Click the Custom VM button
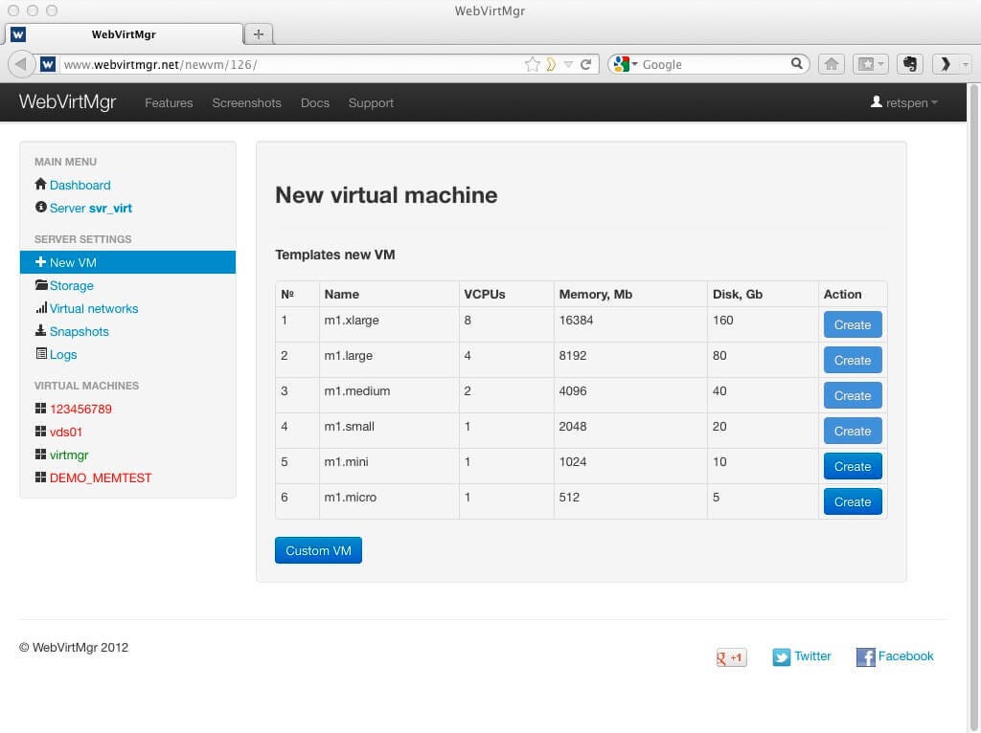This screenshot has width=981, height=733. [318, 550]
